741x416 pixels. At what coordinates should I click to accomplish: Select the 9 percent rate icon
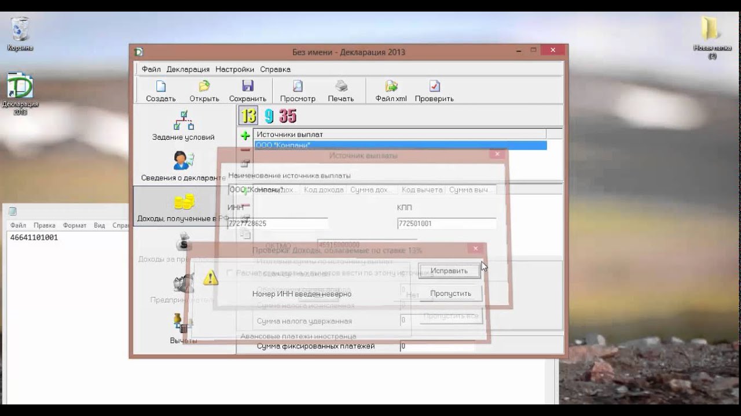[x=269, y=116]
